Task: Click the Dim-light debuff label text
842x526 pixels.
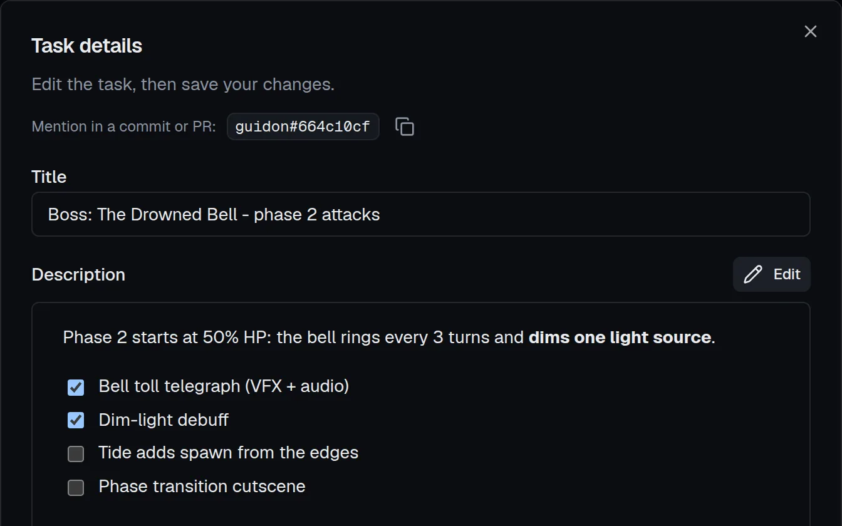Action: (164, 420)
